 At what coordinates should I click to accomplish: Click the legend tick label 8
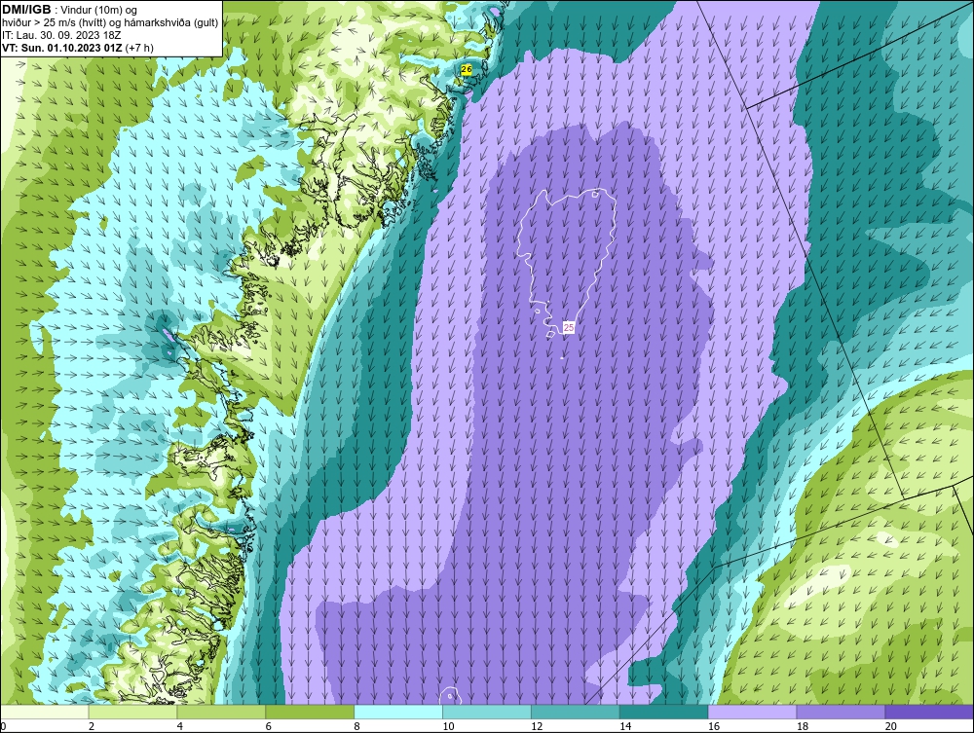(356, 726)
